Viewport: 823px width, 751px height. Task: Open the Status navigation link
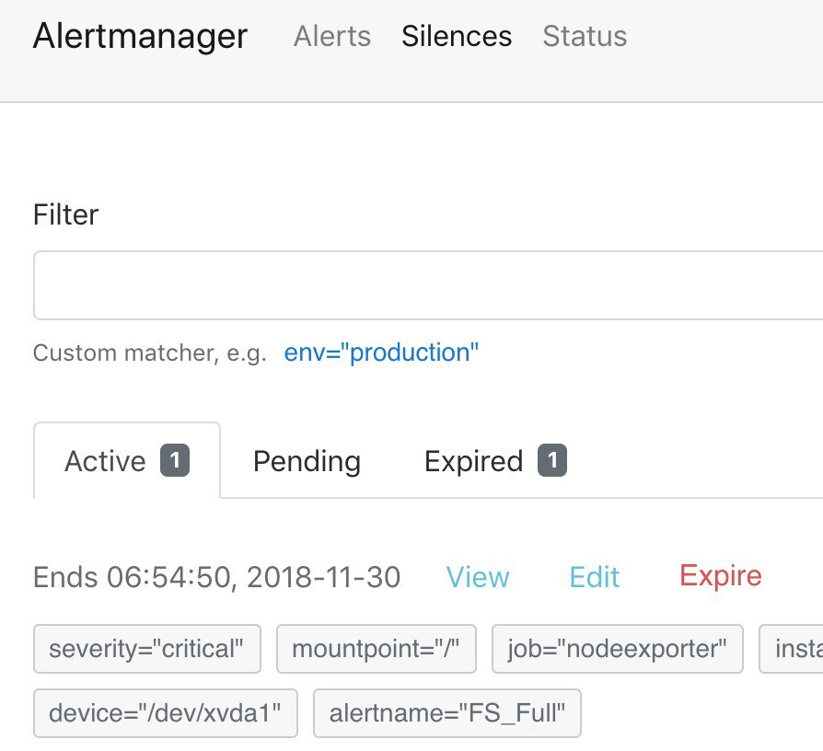coord(585,36)
